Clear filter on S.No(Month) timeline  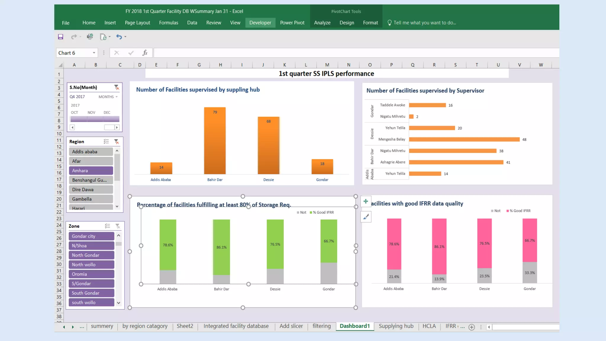117,87
